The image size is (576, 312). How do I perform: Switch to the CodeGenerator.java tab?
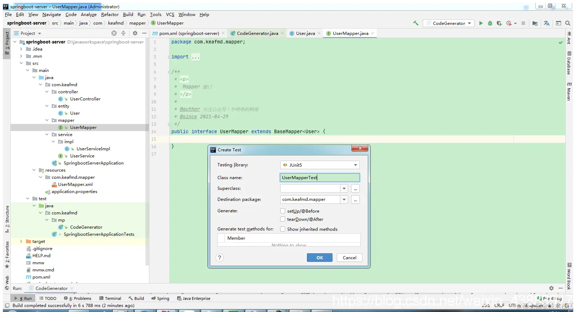pyautogui.click(x=257, y=33)
